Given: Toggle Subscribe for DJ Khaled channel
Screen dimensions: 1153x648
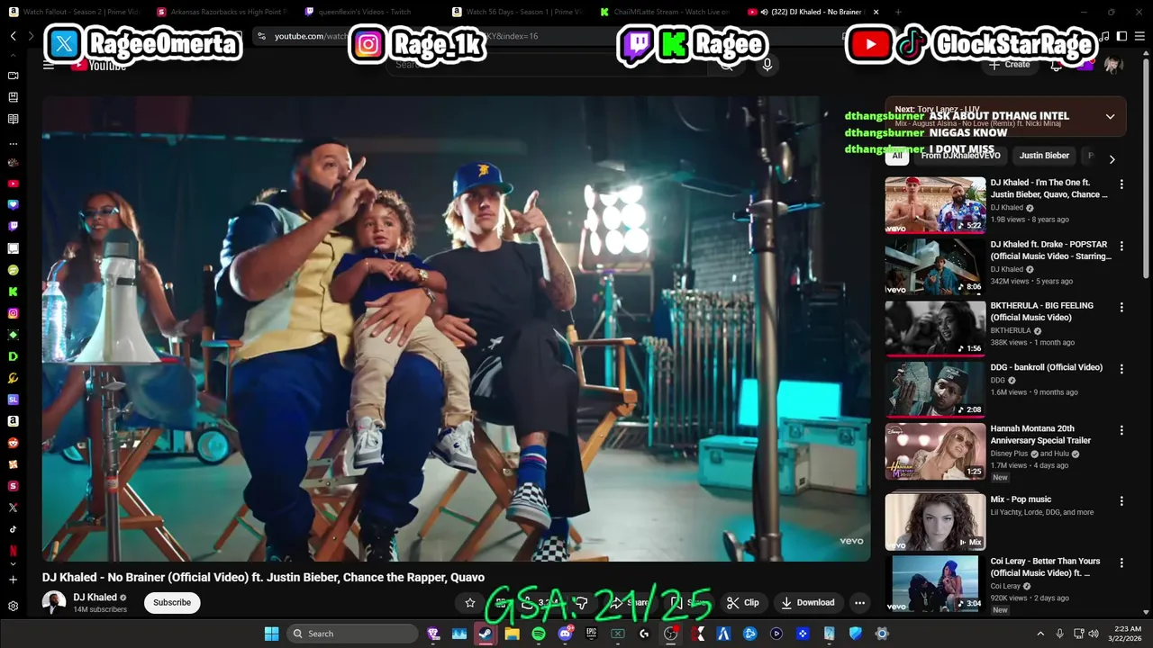Looking at the screenshot, I should (x=172, y=603).
